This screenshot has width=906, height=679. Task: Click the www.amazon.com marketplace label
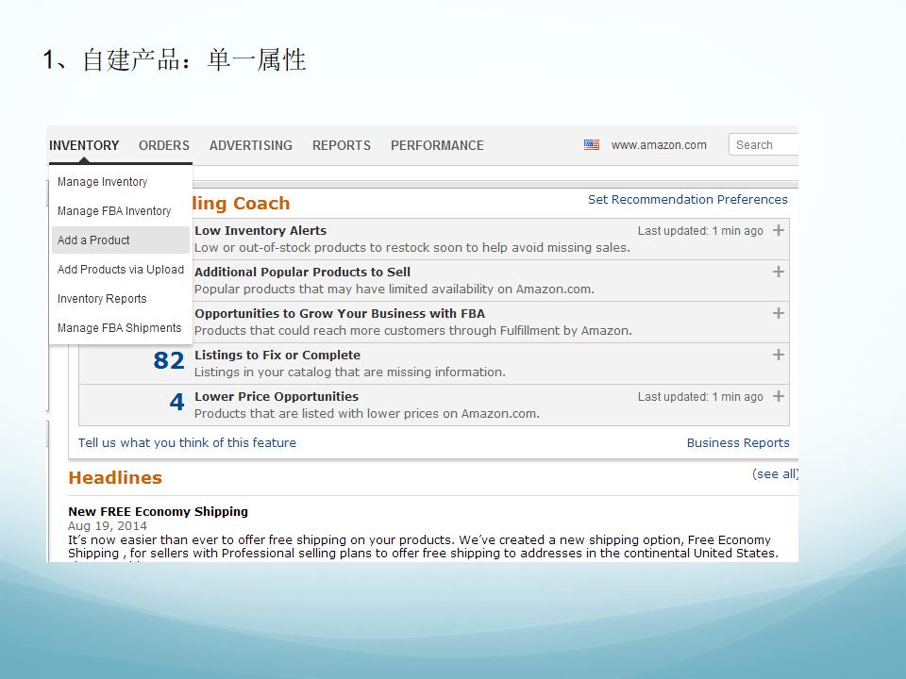click(x=659, y=145)
